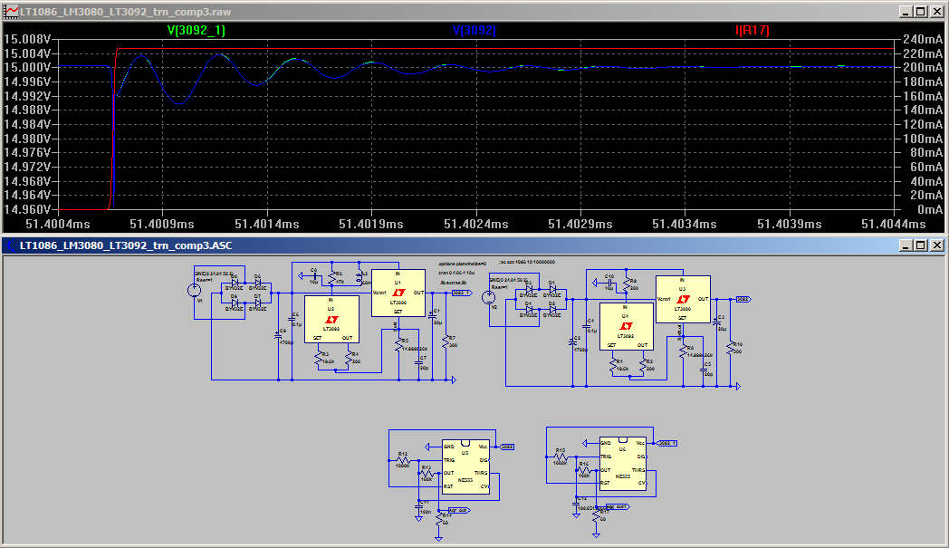Select resistor R3 under U2
Image resolution: width=949 pixels, height=548 pixels.
(319, 358)
